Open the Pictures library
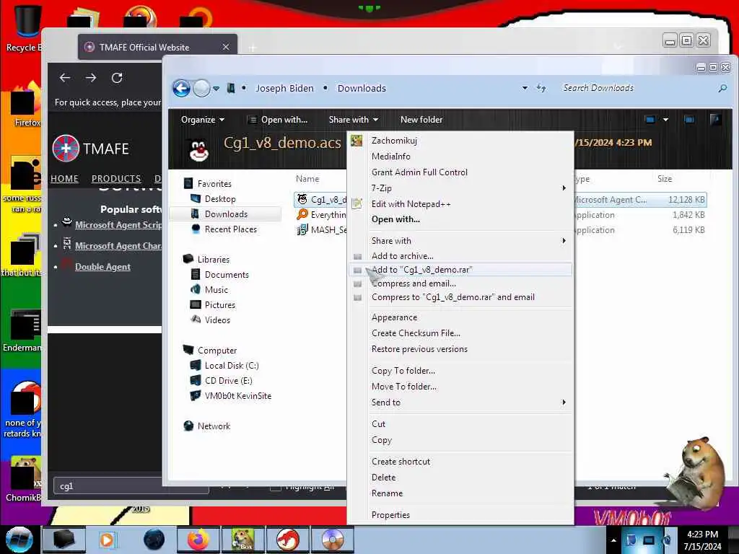Screen dimensions: 739x554 tap(213, 305)
